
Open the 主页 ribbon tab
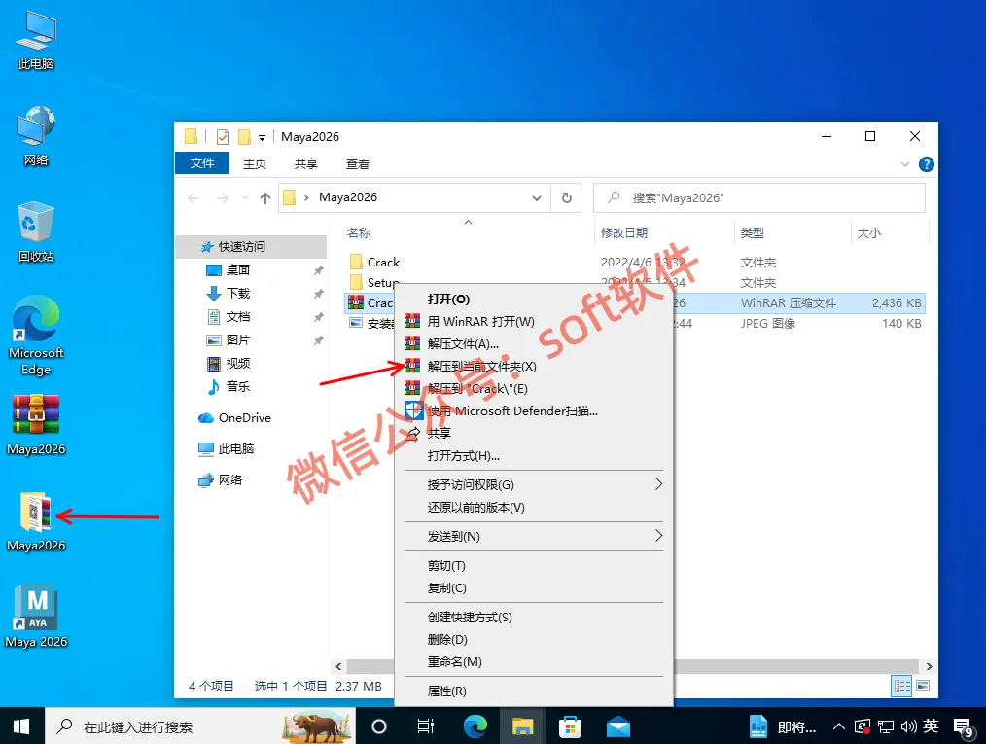coord(255,163)
